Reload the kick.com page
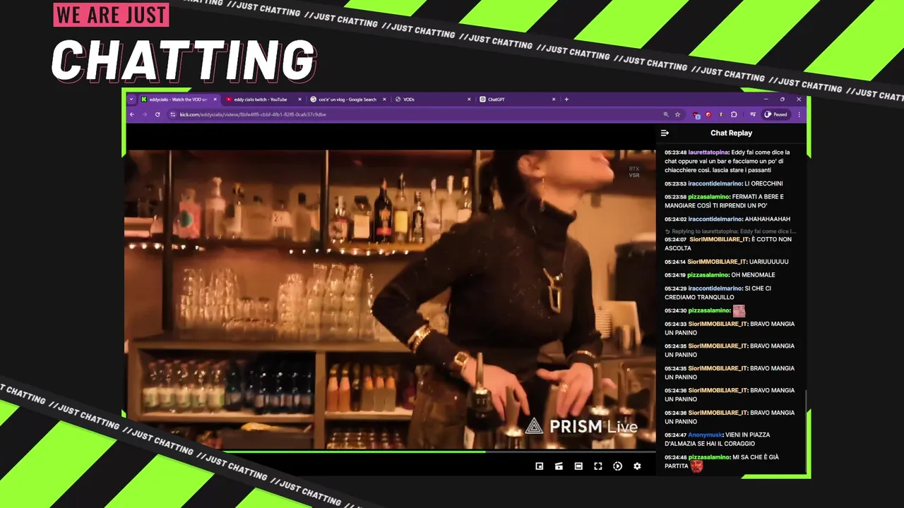 click(x=157, y=114)
